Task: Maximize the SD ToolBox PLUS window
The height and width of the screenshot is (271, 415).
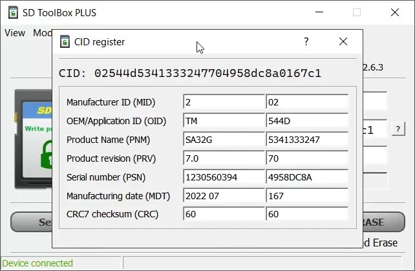Action: [357, 13]
